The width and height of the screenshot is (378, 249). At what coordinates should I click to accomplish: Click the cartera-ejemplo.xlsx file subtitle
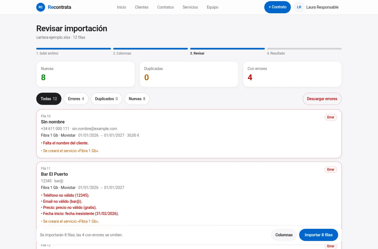[61, 37]
